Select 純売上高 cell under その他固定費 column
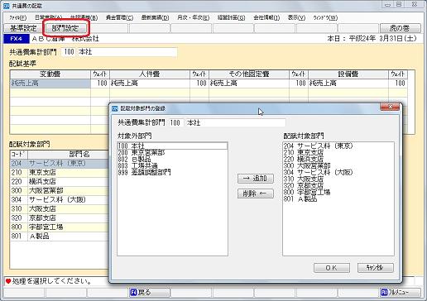 click(249, 84)
